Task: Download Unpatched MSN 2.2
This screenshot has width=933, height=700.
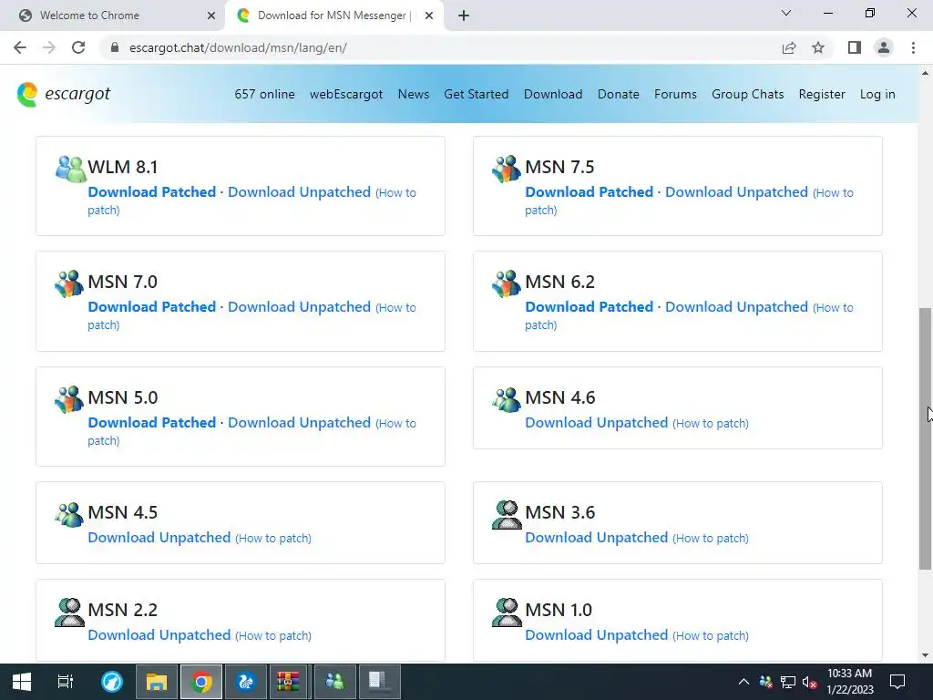Action: 159,635
